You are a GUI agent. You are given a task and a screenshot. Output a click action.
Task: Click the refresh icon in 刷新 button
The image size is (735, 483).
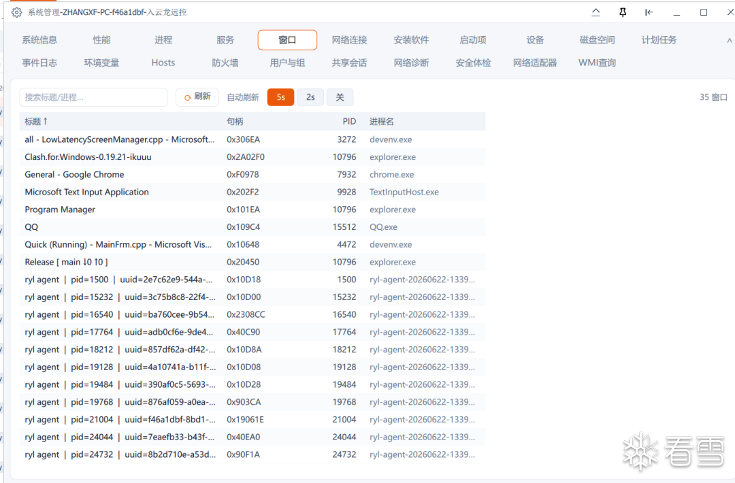[187, 97]
